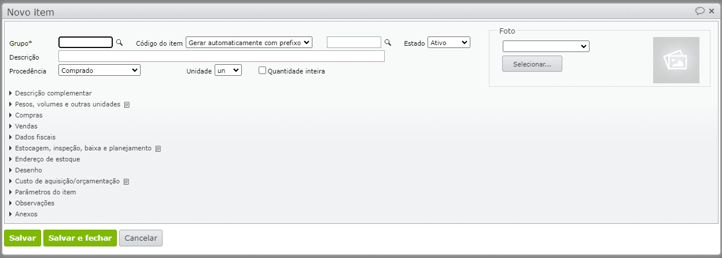The height and width of the screenshot is (258, 722).
Task: Click the Selecionar... photo button
Action: tap(532, 64)
